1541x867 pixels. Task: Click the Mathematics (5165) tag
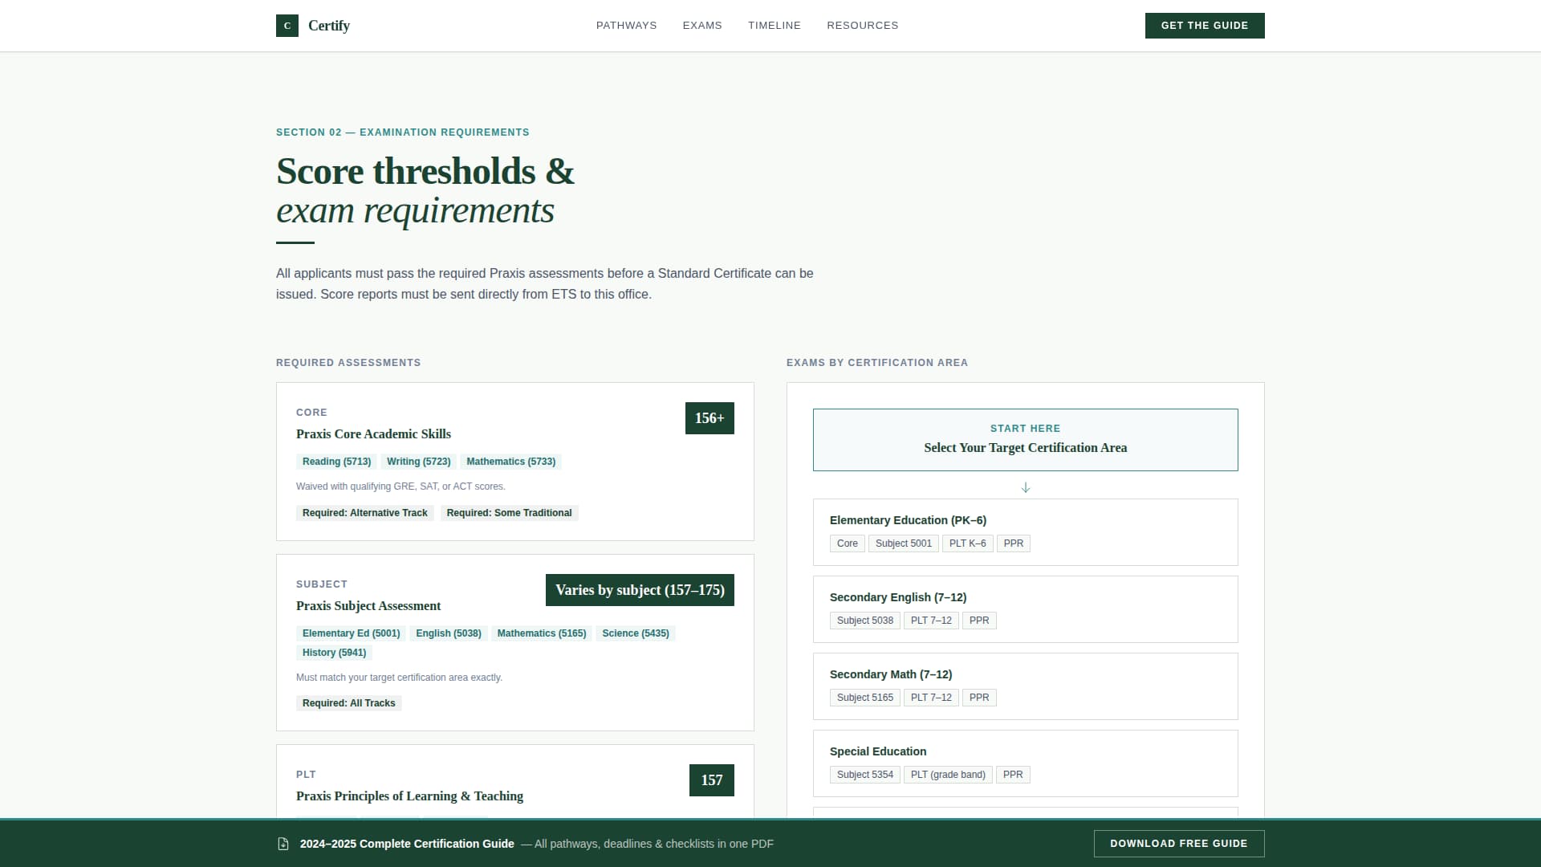click(542, 633)
